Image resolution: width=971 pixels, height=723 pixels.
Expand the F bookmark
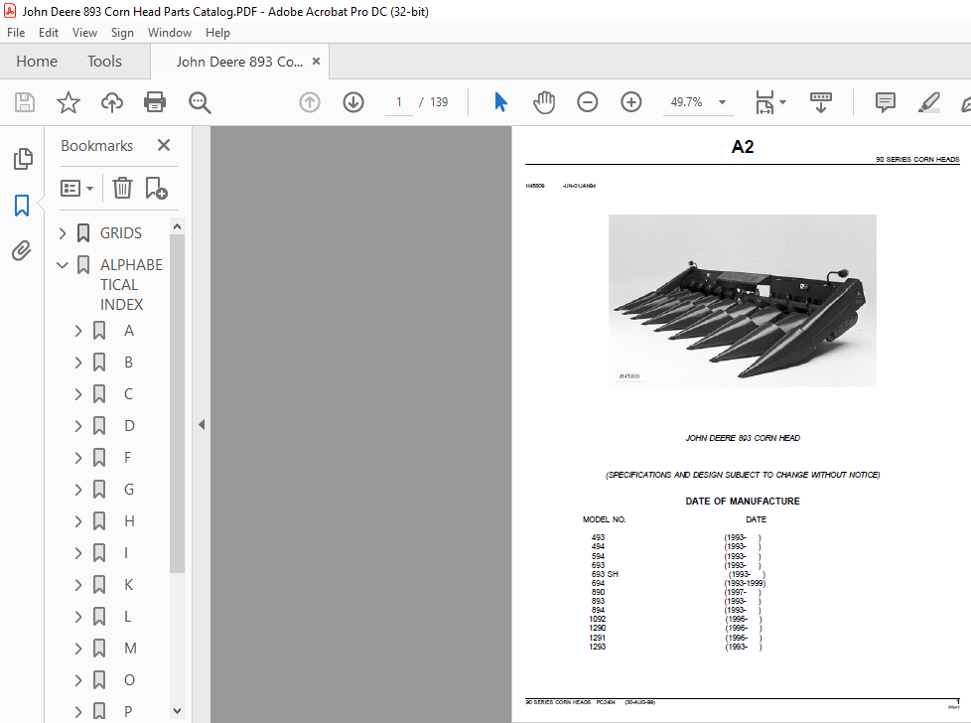pyautogui.click(x=78, y=458)
